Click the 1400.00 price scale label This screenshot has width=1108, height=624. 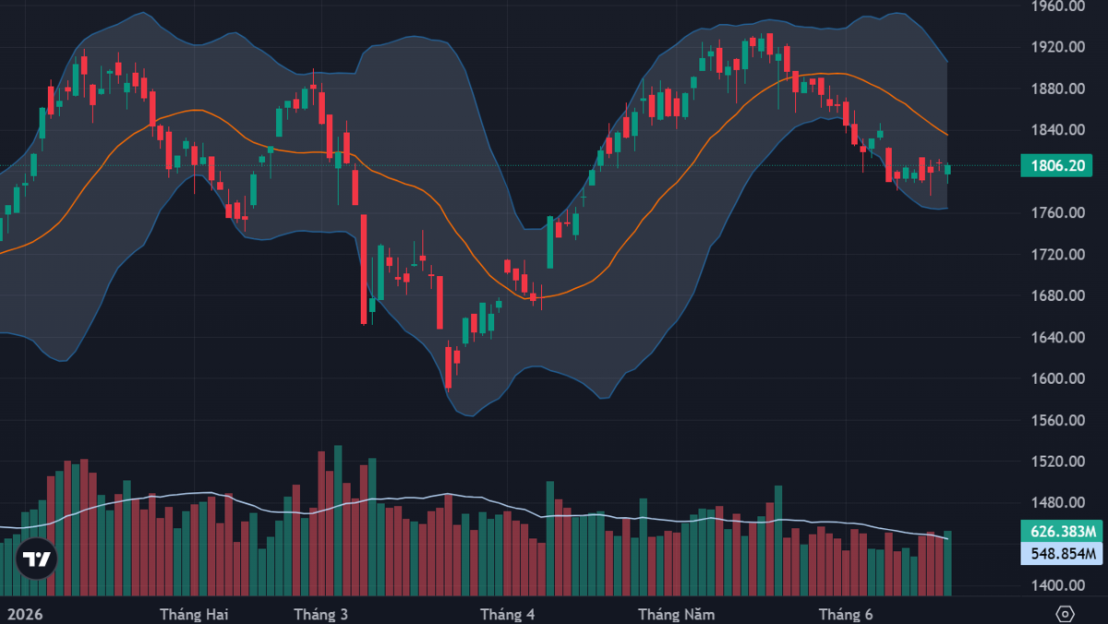pyautogui.click(x=1057, y=586)
